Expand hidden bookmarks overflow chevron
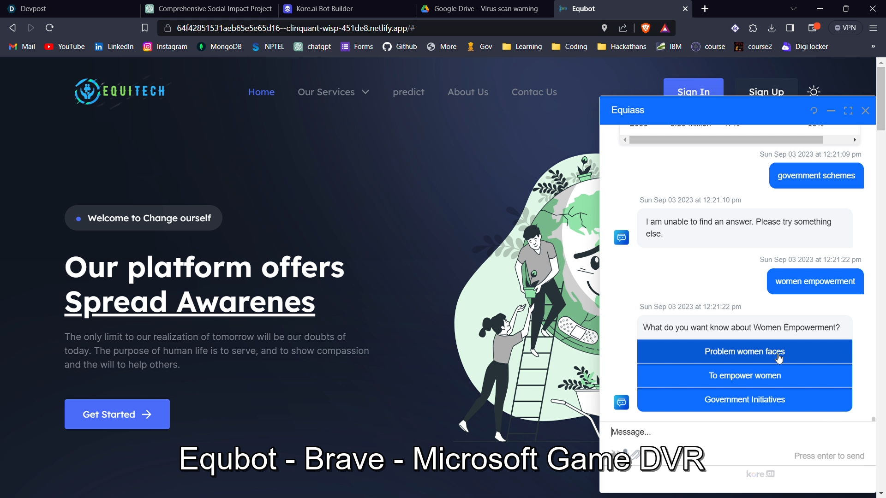The height and width of the screenshot is (498, 886). click(x=873, y=47)
